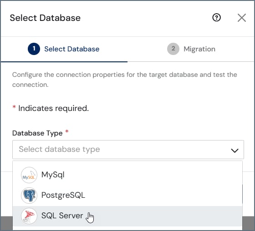Click the step 1 number circle
255x231 pixels.
point(34,49)
